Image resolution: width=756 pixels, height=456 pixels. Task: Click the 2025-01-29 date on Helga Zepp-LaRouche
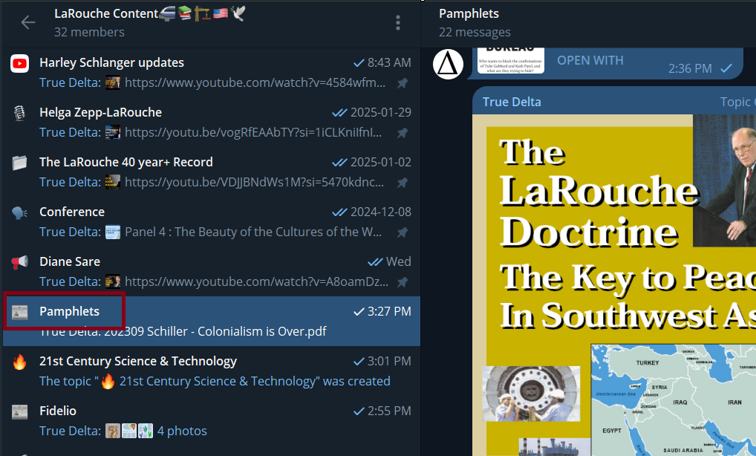coord(380,112)
